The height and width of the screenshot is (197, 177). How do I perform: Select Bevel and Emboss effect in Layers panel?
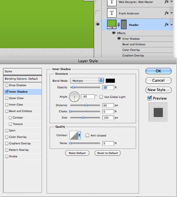(134, 44)
